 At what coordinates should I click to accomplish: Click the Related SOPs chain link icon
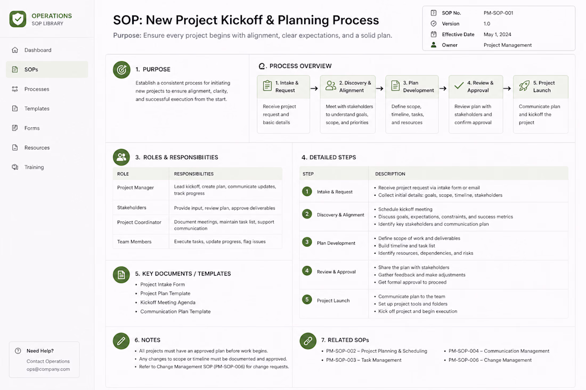(308, 341)
